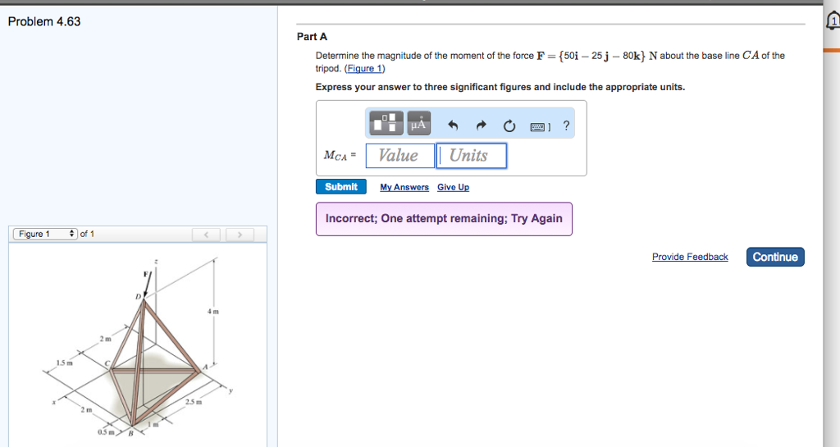
Task: Click the Problem 4.63 title
Action: tap(44, 21)
